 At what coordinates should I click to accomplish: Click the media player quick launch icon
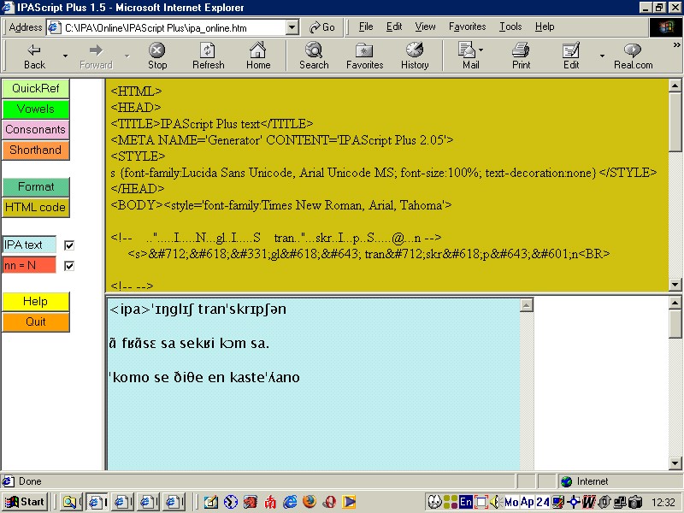point(349,502)
